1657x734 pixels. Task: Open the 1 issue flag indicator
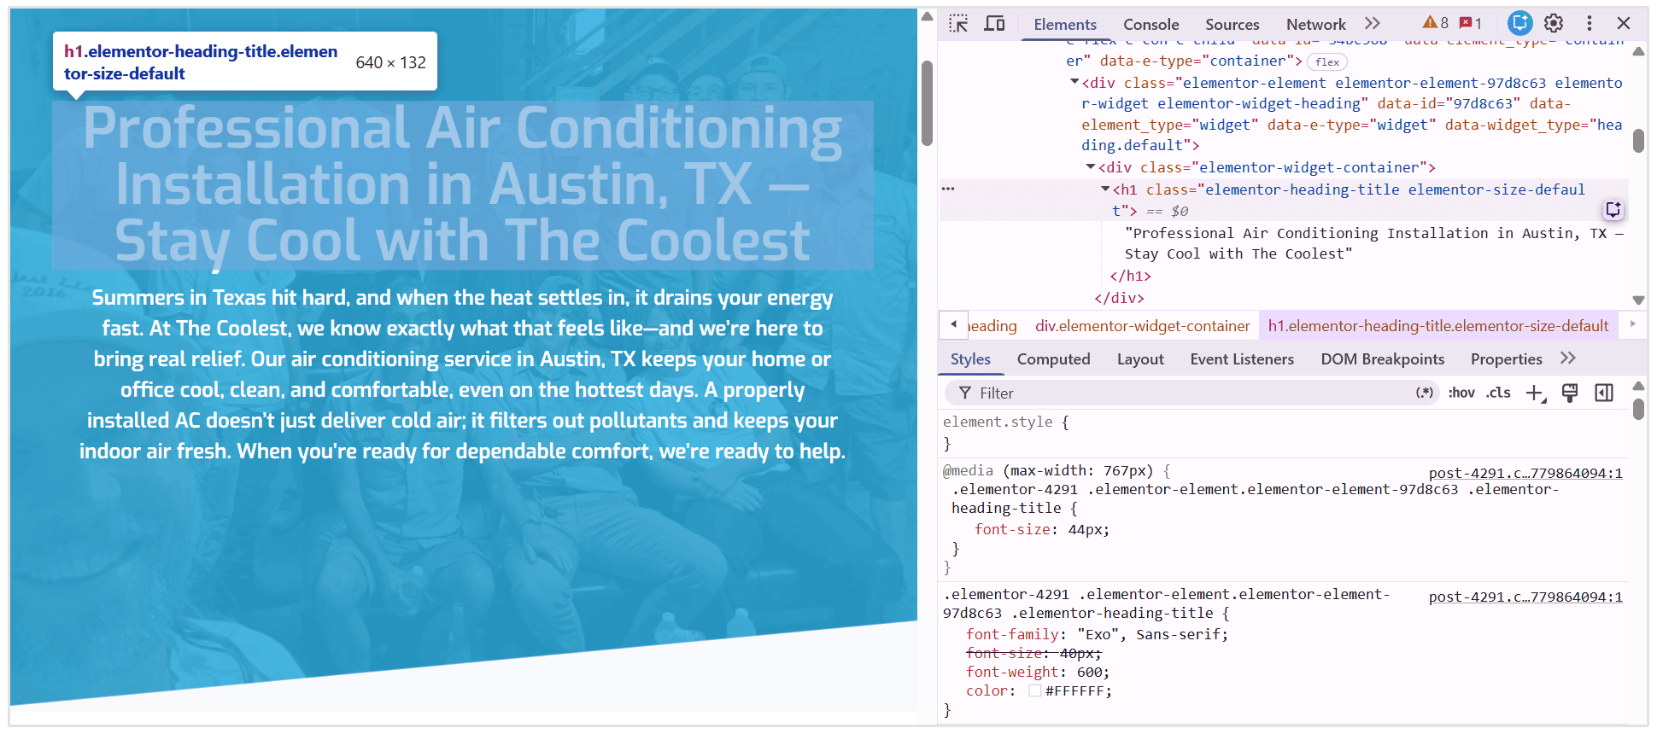1470,23
